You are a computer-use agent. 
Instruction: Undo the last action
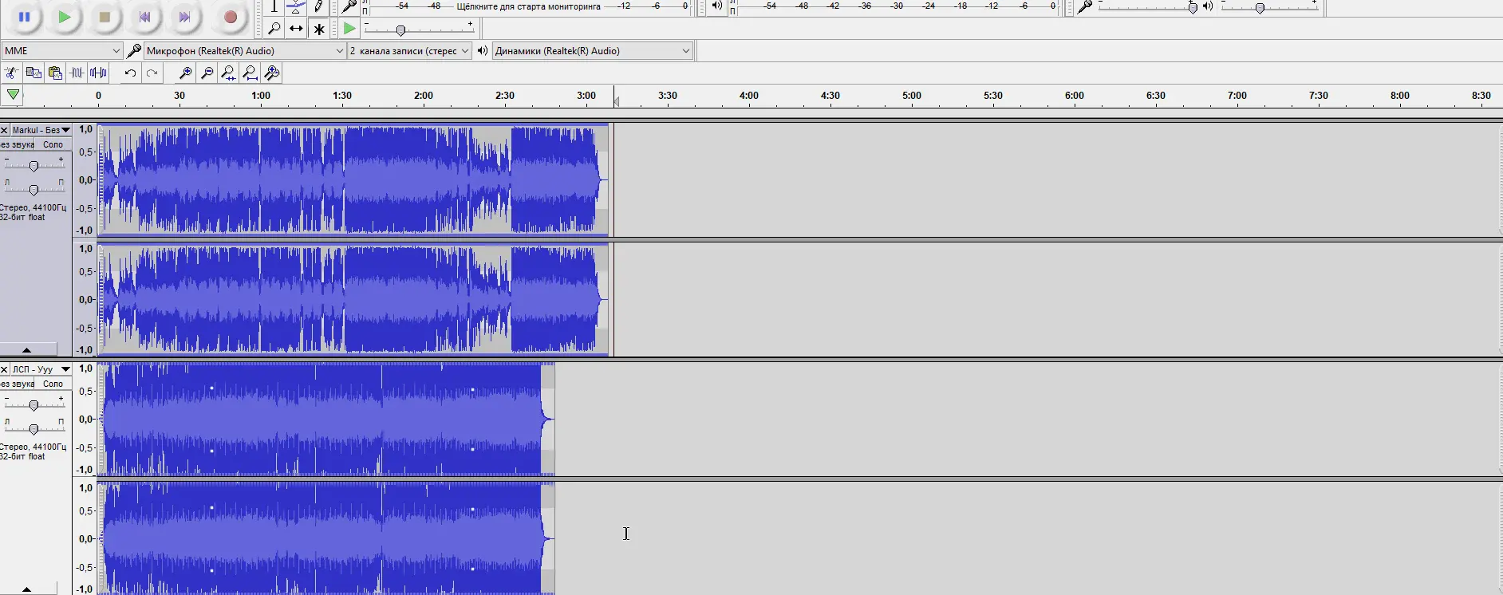(130, 73)
